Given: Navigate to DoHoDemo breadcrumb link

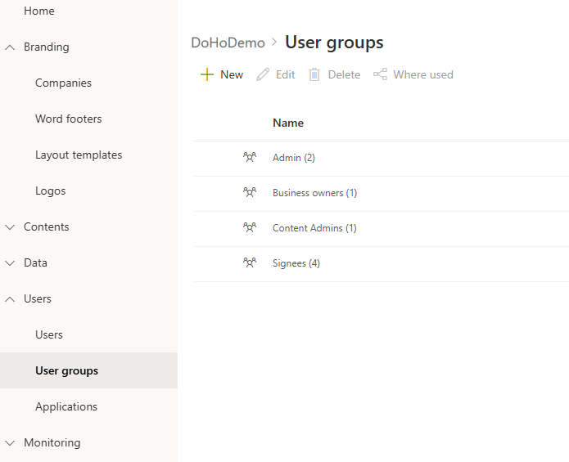Looking at the screenshot, I should [228, 43].
